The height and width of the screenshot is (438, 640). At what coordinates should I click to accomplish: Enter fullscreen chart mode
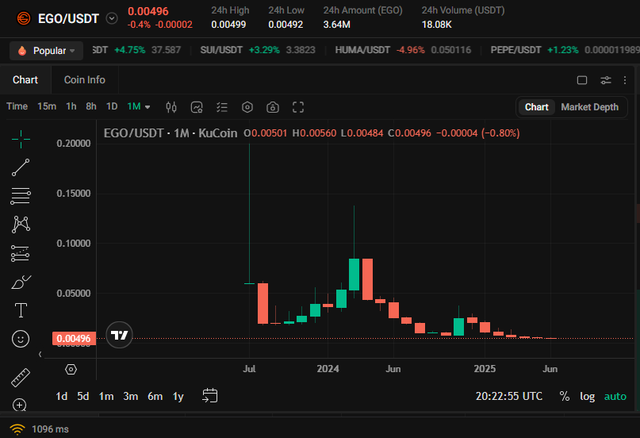click(x=298, y=107)
